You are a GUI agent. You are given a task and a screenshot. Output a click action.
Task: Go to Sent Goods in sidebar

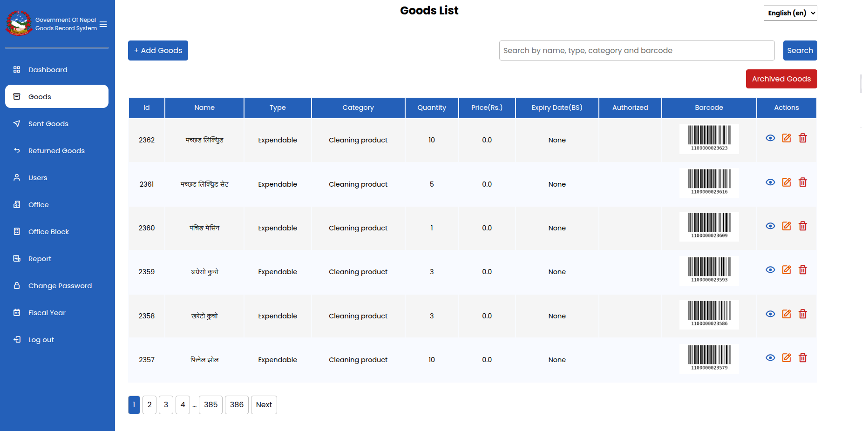48,124
